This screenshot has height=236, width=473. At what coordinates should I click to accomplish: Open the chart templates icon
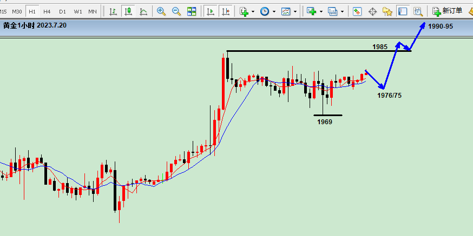286,11
